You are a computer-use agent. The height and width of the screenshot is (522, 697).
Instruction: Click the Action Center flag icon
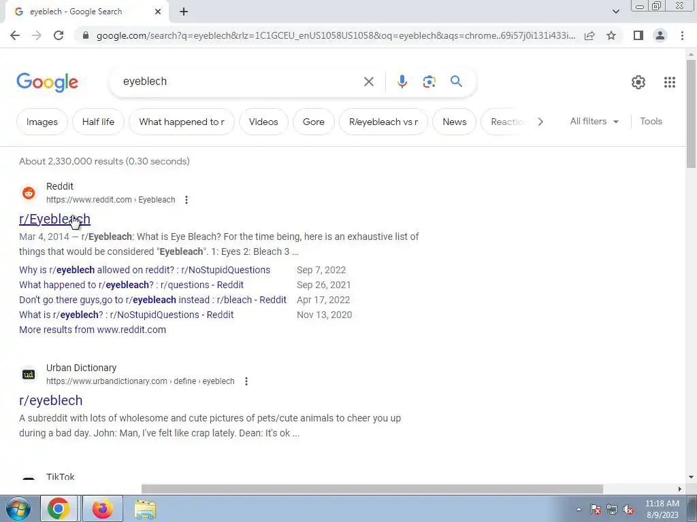click(x=596, y=509)
